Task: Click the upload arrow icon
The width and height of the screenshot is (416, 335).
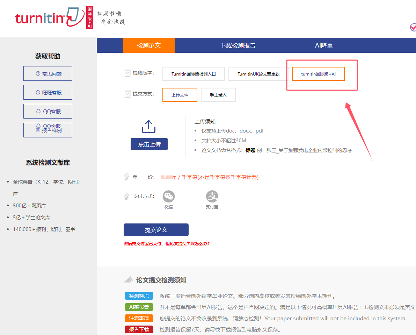Action: pyautogui.click(x=148, y=127)
